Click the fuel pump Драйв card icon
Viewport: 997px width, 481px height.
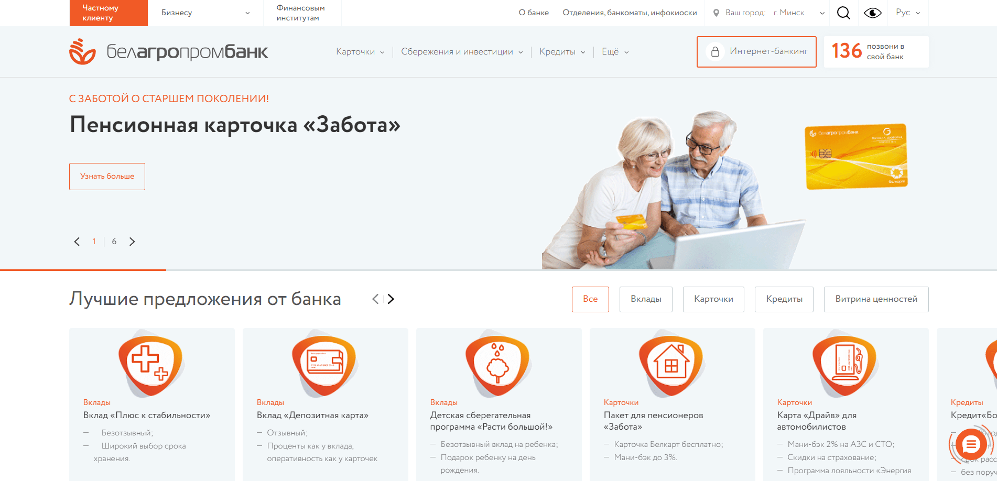click(845, 364)
